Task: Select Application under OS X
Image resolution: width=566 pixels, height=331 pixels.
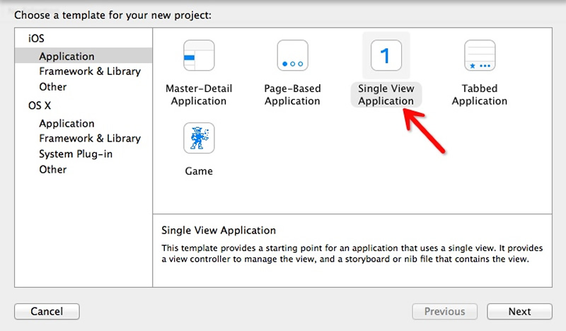Action: coord(67,123)
